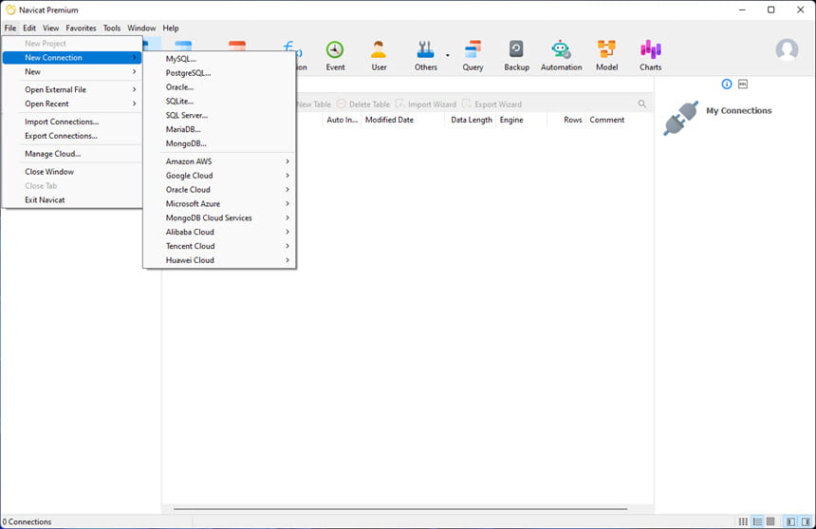Choose Oracle... connection type

point(219,87)
